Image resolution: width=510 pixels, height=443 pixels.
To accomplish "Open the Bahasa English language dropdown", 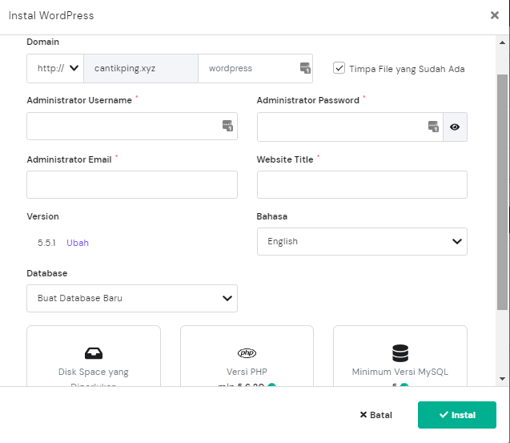I will [x=362, y=241].
